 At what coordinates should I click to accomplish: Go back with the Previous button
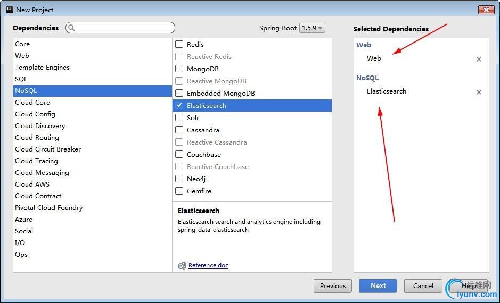[333, 286]
